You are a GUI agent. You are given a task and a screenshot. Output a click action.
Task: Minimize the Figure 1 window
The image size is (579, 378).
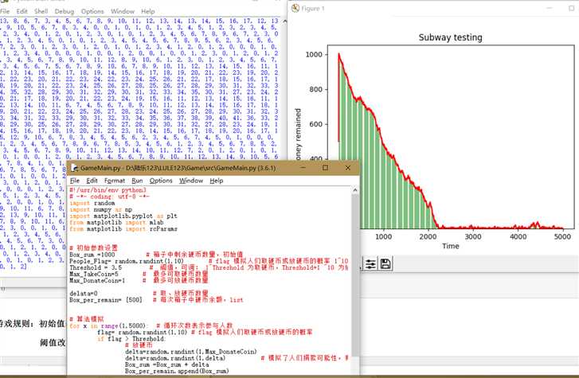point(550,8)
